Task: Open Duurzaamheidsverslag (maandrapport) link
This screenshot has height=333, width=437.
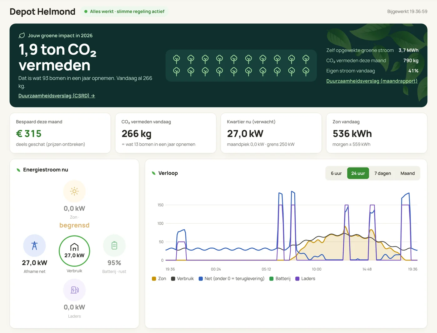Action: pos(372,81)
